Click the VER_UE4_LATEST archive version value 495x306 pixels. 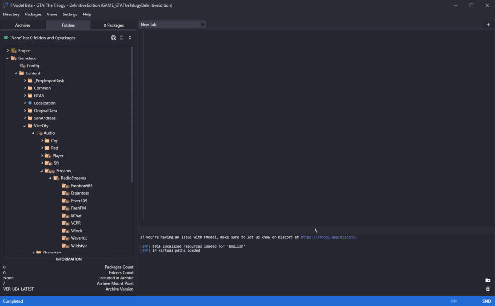coord(19,289)
